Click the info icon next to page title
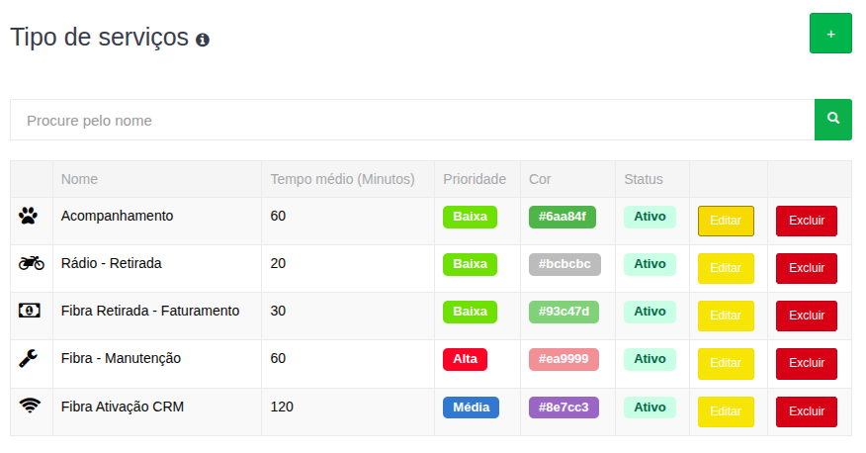The image size is (866, 453). pyautogui.click(x=203, y=40)
